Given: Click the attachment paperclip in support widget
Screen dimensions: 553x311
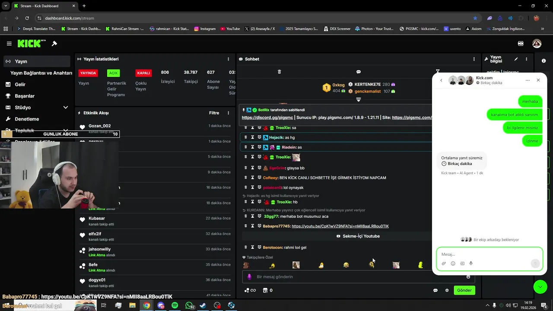Looking at the screenshot, I should coord(444,263).
